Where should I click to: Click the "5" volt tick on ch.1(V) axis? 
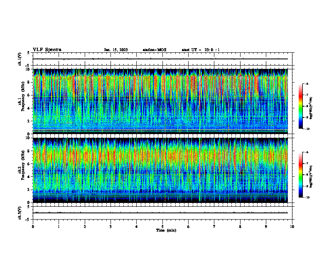tap(29, 53)
